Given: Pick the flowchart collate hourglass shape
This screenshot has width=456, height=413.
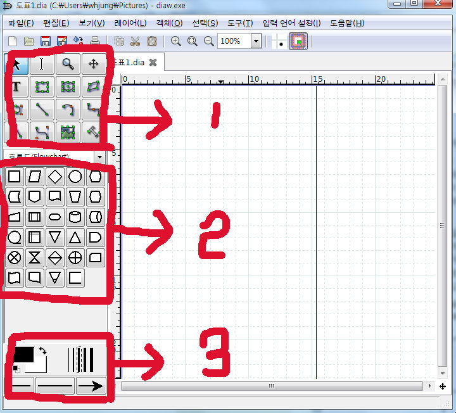Looking at the screenshot, I should click(x=35, y=258).
